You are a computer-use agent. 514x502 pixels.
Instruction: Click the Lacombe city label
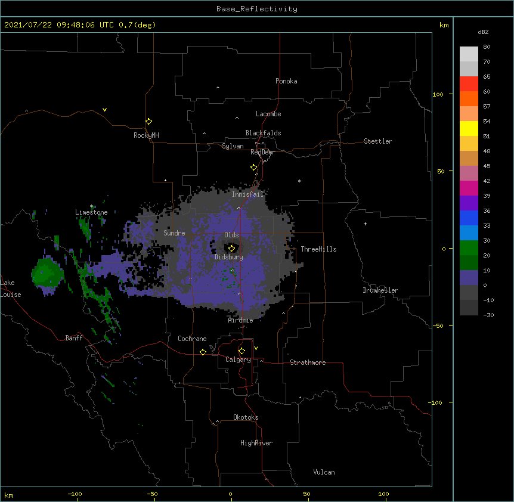coord(268,114)
